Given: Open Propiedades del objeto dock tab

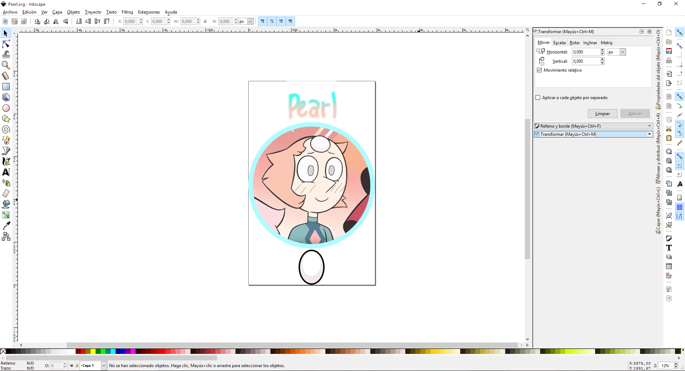Looking at the screenshot, I should (x=658, y=69).
